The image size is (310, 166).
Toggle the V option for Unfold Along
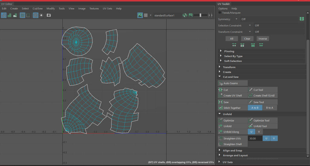(259, 132)
